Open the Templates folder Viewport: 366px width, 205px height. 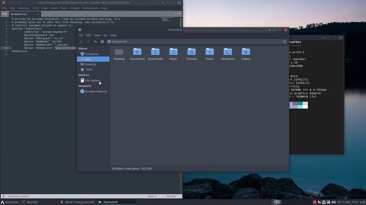[x=228, y=54]
